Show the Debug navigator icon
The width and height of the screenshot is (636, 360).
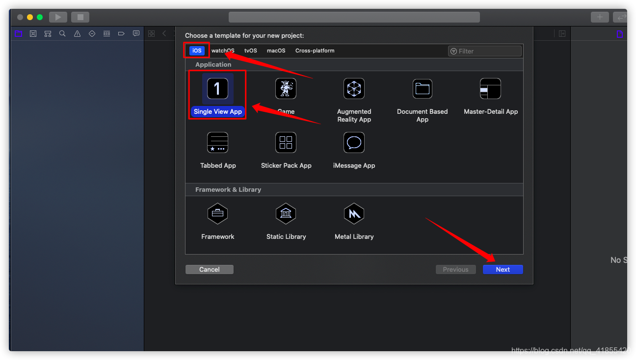[x=106, y=34]
